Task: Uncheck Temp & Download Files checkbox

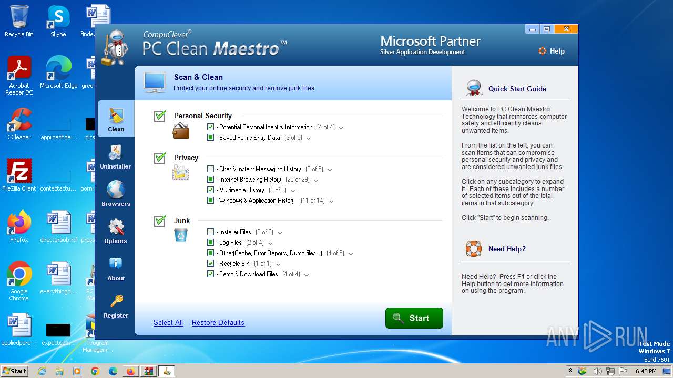Action: pyautogui.click(x=211, y=274)
